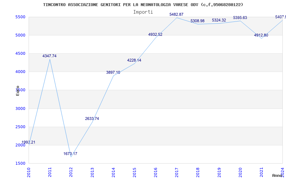Click the y-axis tick label 1500
Screen dimensions: 286x179
(x=20, y=163)
